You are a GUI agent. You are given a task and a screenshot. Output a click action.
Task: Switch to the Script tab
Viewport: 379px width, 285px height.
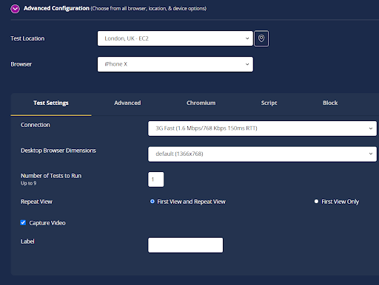click(269, 103)
